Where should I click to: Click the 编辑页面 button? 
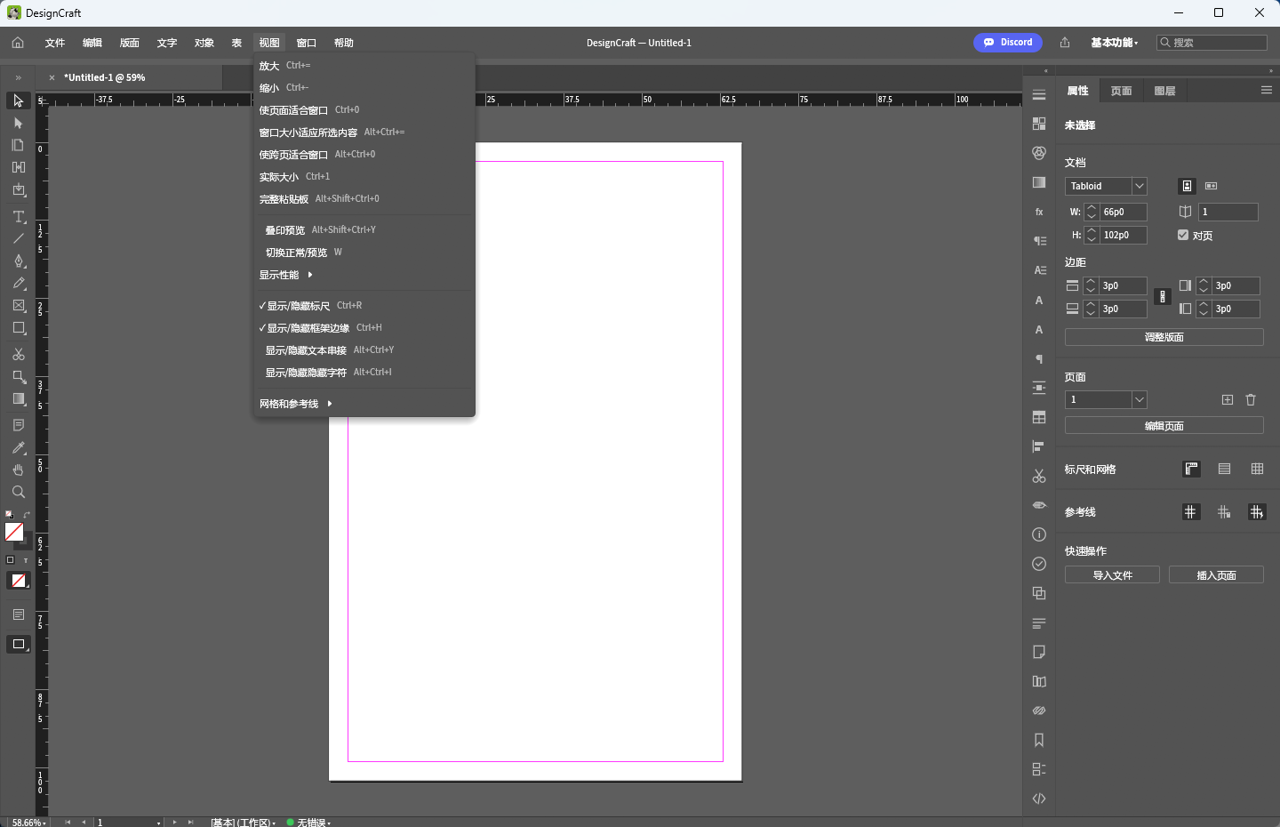pos(1164,426)
